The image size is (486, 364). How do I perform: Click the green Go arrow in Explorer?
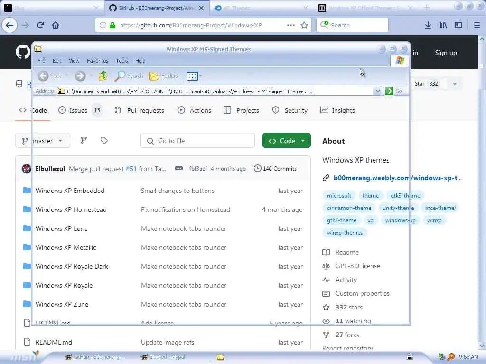(x=389, y=91)
